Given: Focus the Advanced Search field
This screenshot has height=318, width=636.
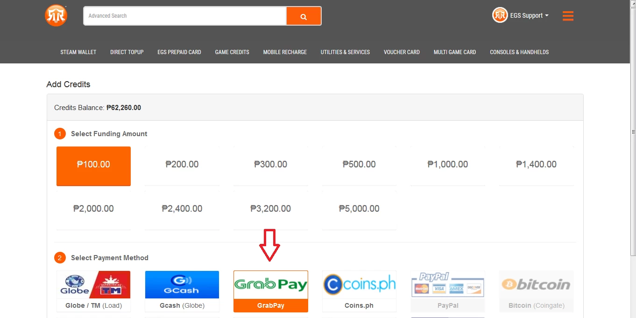Looking at the screenshot, I should (x=185, y=16).
